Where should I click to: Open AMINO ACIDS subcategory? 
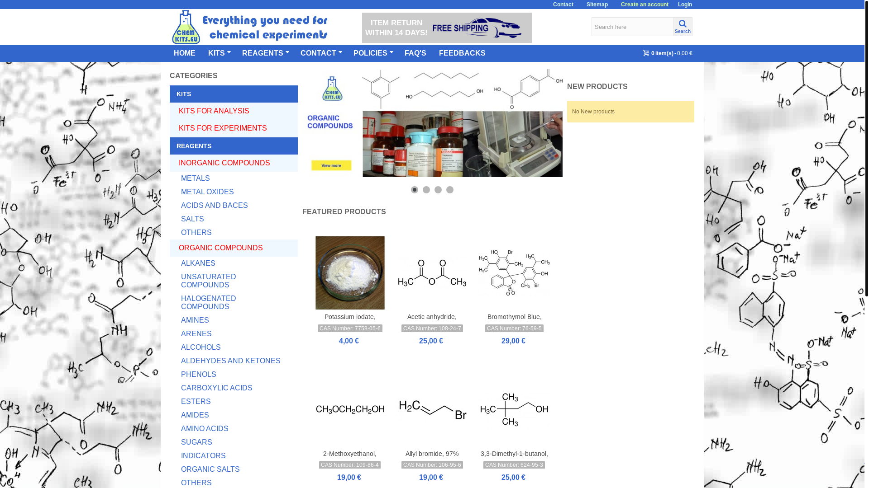pyautogui.click(x=205, y=429)
